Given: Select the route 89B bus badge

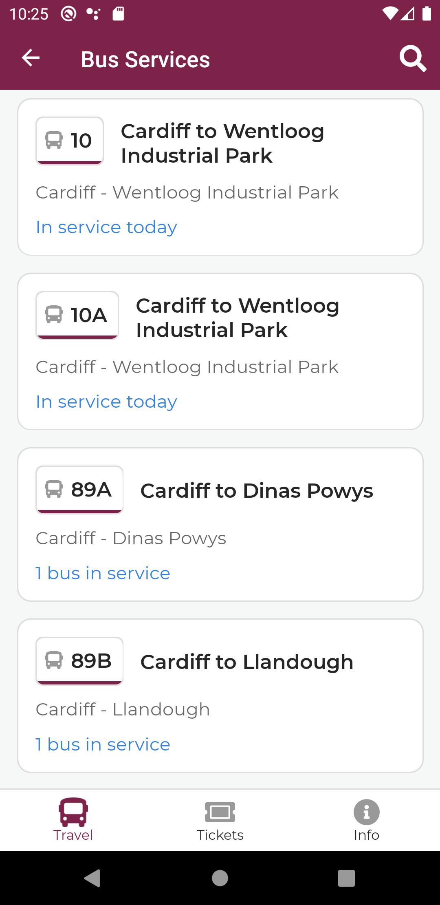Looking at the screenshot, I should (x=79, y=661).
